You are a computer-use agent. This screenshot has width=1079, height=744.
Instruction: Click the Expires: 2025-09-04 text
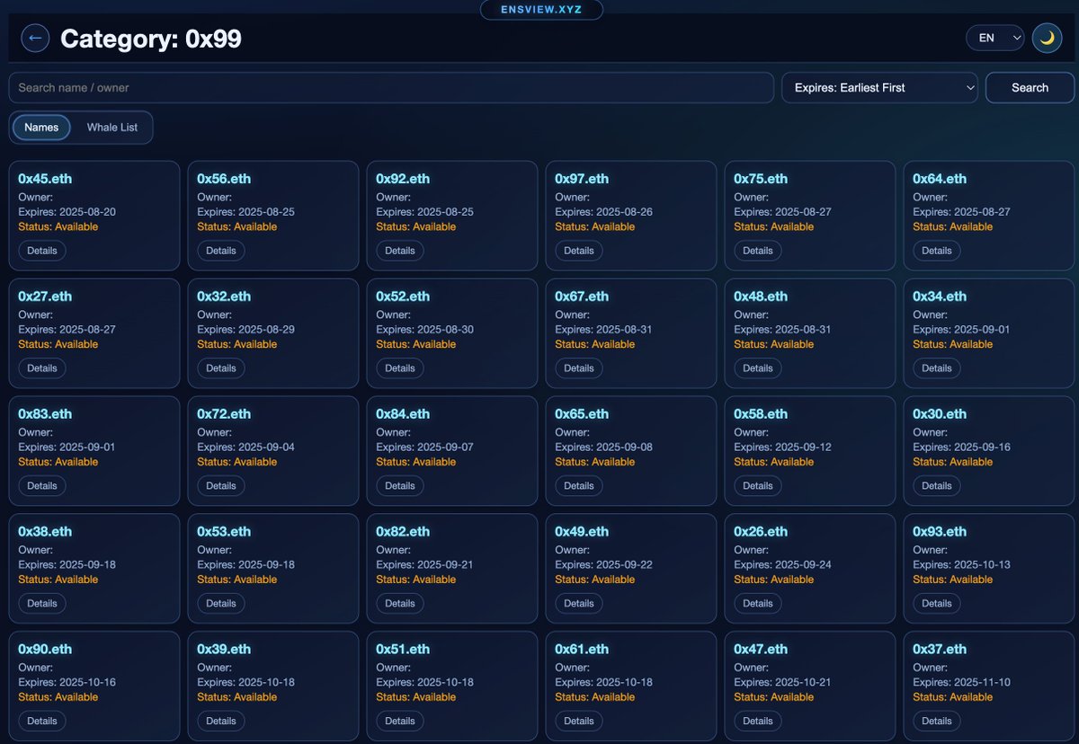coord(245,447)
